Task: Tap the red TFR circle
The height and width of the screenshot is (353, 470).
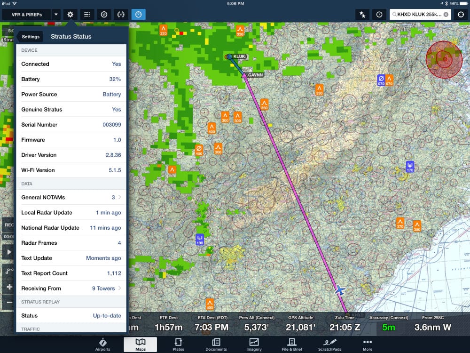Action: click(x=444, y=59)
